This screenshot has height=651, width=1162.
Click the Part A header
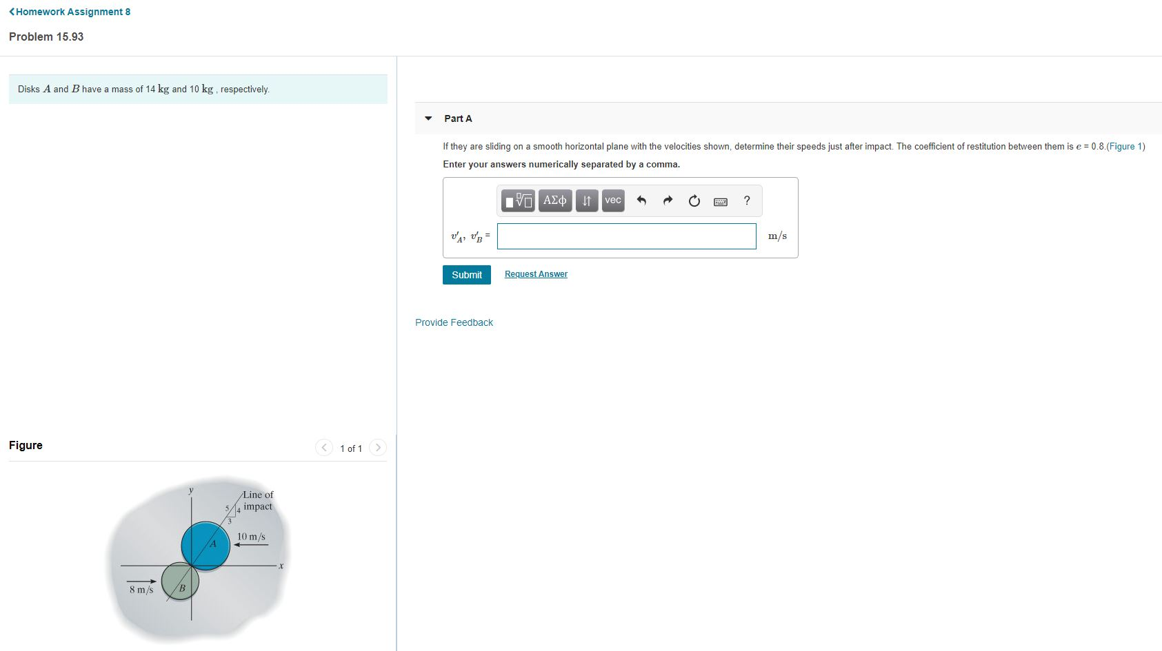coord(457,118)
